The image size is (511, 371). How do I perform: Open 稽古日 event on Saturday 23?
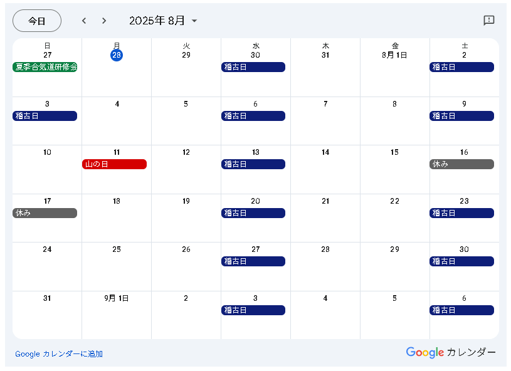[x=461, y=213]
